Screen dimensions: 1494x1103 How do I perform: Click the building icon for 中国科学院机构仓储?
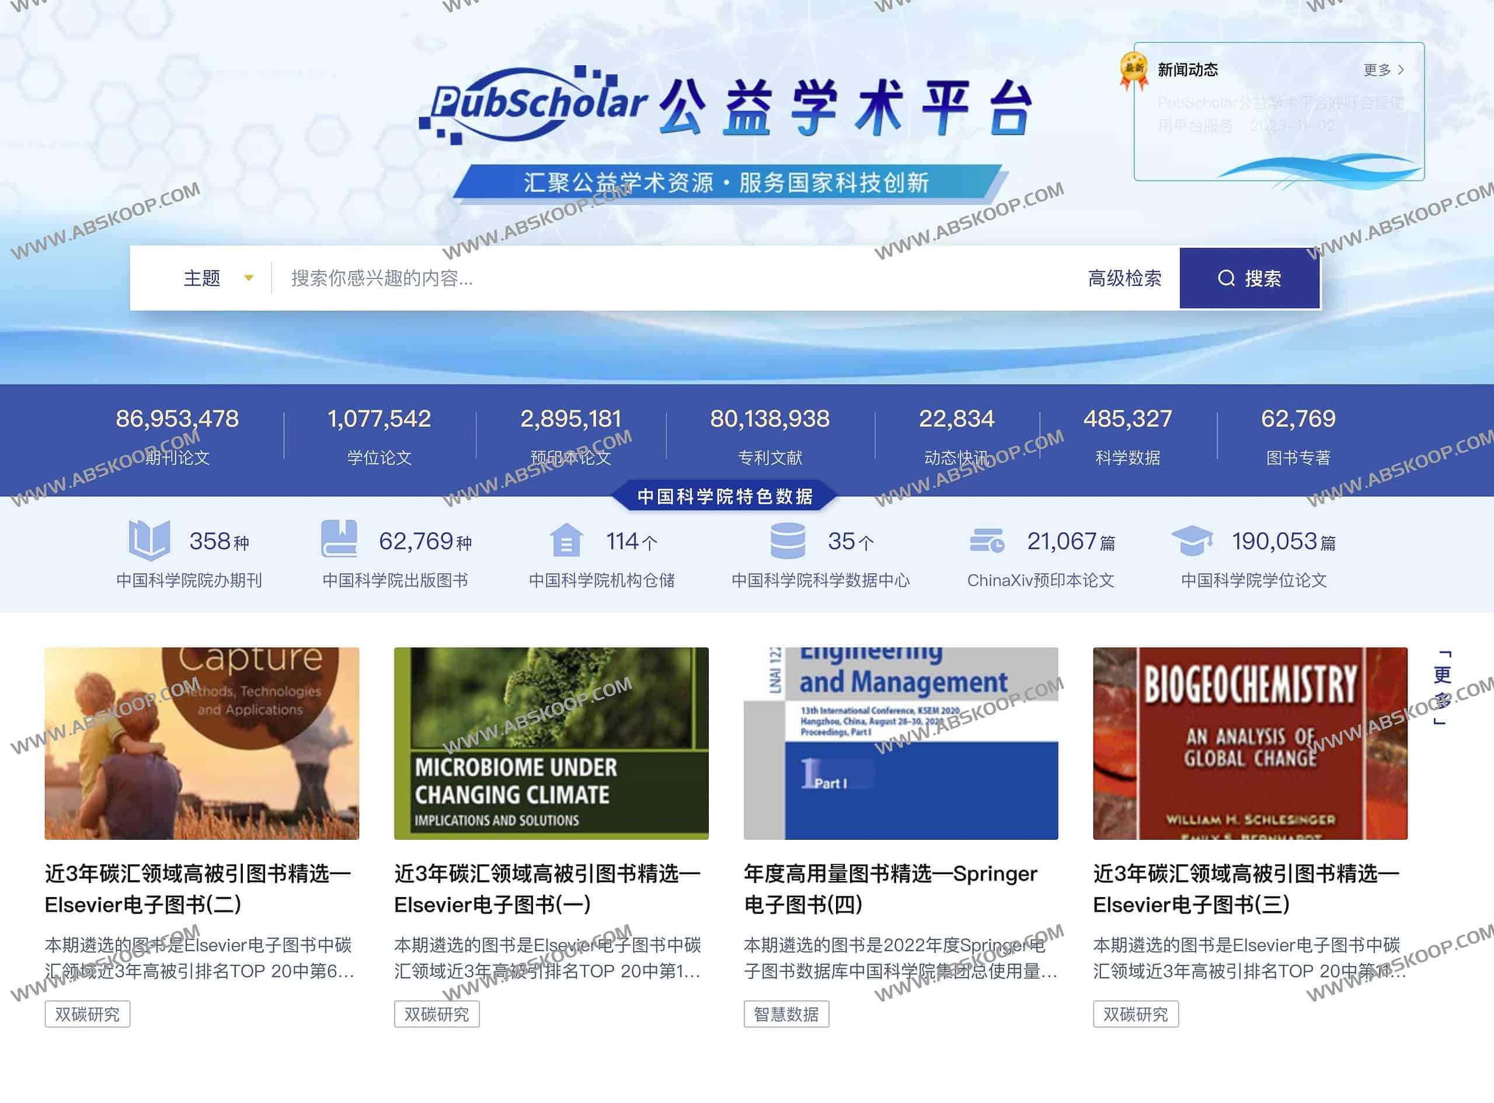pos(566,541)
